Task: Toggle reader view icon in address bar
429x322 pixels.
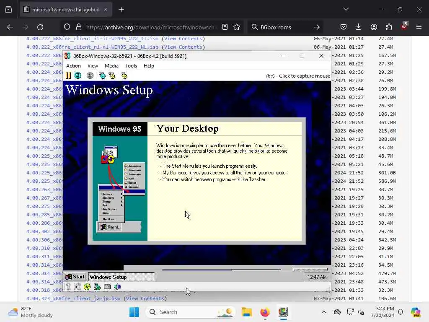Action: [225, 27]
